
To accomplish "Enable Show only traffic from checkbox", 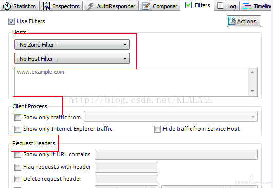I will coord(17,118).
